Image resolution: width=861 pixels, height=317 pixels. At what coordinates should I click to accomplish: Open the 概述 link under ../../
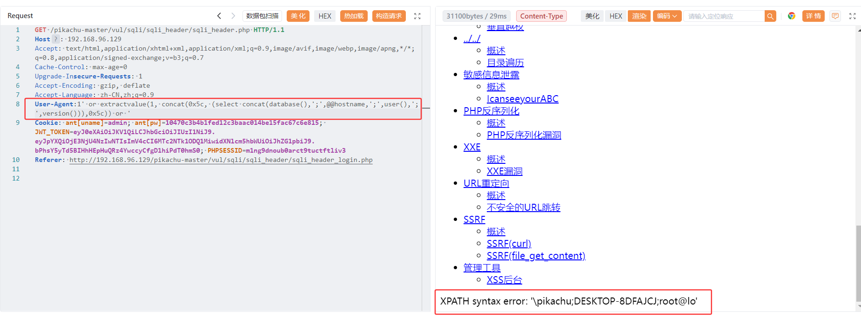tap(496, 51)
